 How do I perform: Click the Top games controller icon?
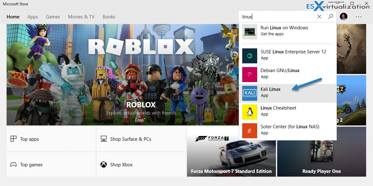click(13, 164)
